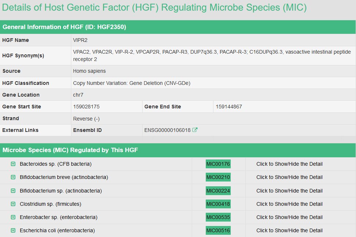The image size is (356, 237).
Task: Expand the Bacteroides sp. row arrow icon
Action: click(13, 164)
